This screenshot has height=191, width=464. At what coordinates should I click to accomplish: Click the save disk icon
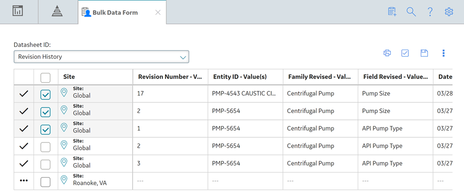(x=424, y=53)
